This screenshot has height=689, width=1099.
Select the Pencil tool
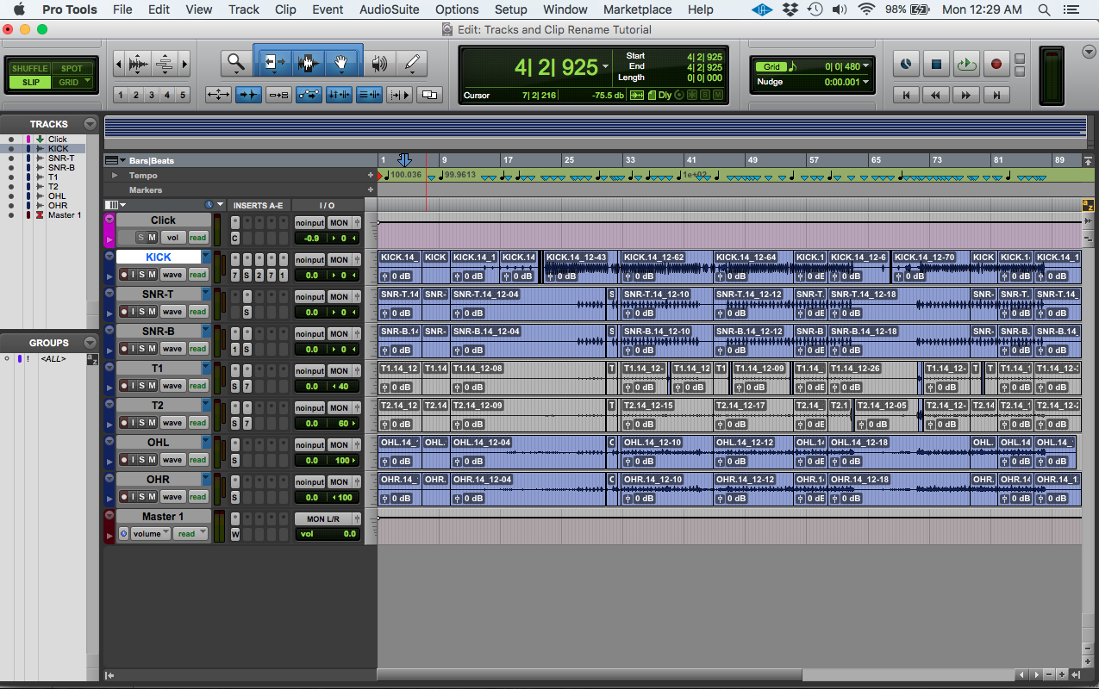(x=413, y=63)
